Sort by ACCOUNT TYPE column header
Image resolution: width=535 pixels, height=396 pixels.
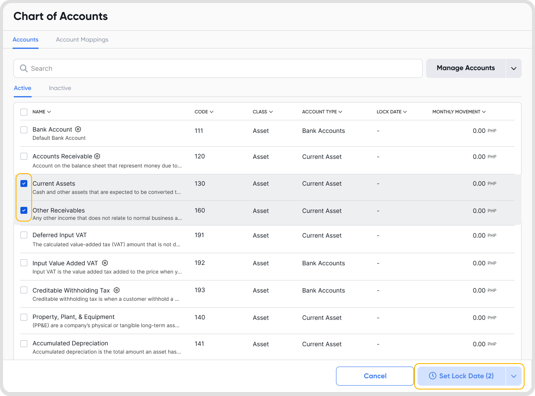click(x=322, y=112)
